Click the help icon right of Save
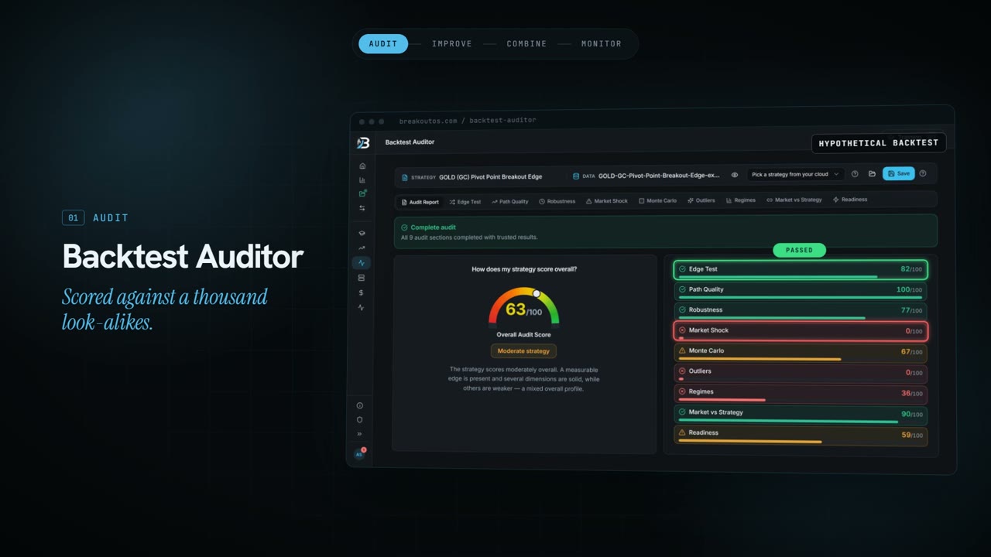 click(x=922, y=174)
